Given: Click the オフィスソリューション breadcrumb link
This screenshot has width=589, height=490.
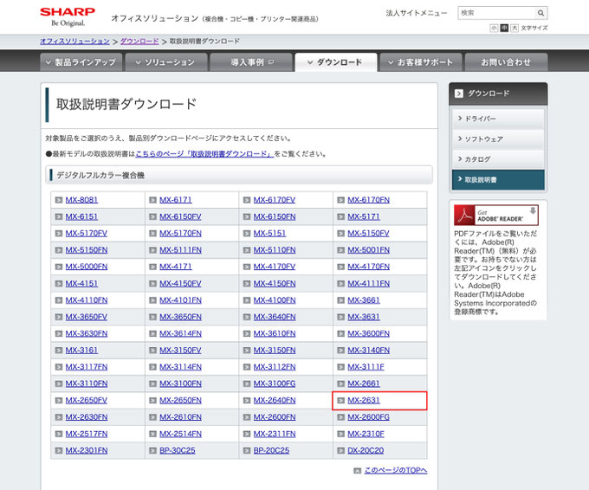Looking at the screenshot, I should pos(74,42).
